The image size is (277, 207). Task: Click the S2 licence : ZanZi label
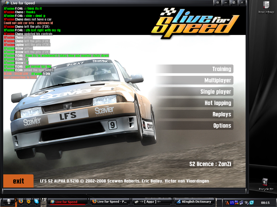[210, 164]
